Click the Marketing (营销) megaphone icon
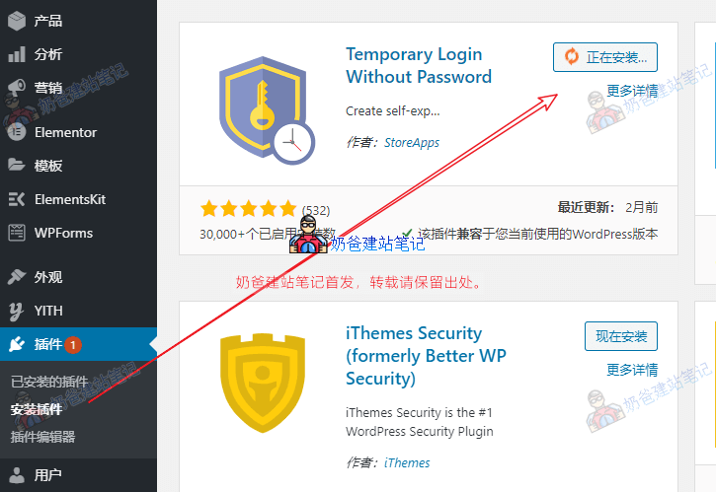Viewport: 716px width, 492px height. pos(17,88)
